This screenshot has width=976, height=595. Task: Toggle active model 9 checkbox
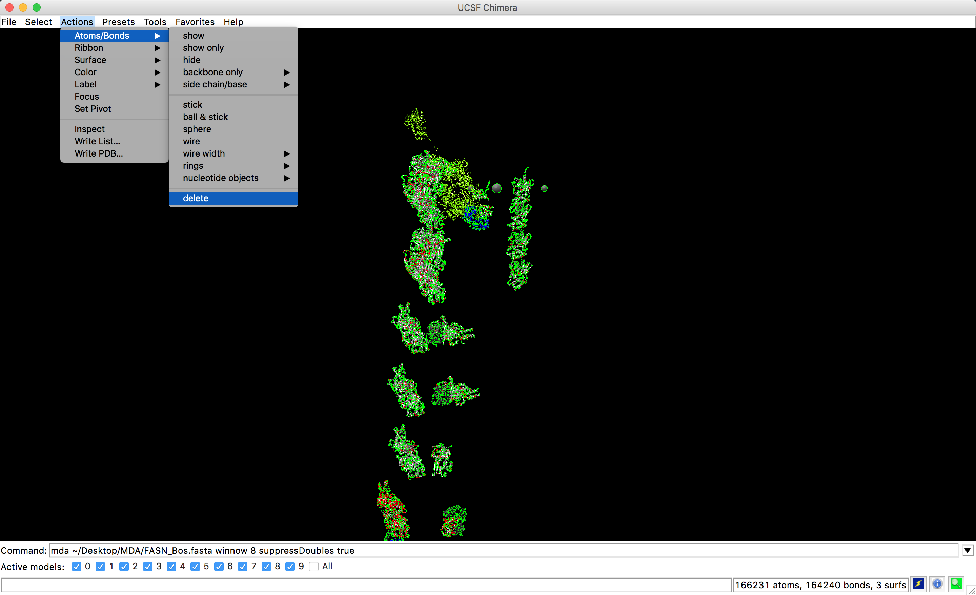pos(290,567)
